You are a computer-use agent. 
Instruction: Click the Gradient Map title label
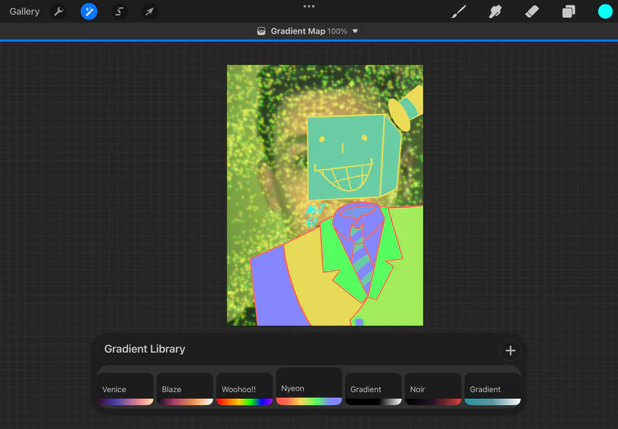pyautogui.click(x=297, y=31)
